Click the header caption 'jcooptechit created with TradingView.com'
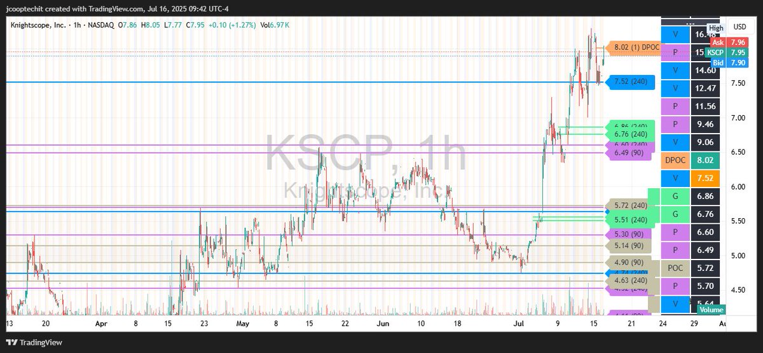The image size is (763, 353). pos(74,8)
